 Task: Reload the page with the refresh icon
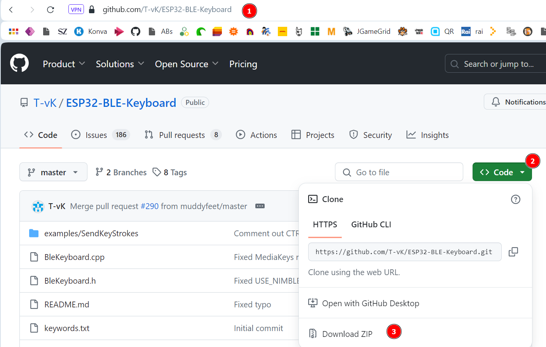click(x=51, y=10)
